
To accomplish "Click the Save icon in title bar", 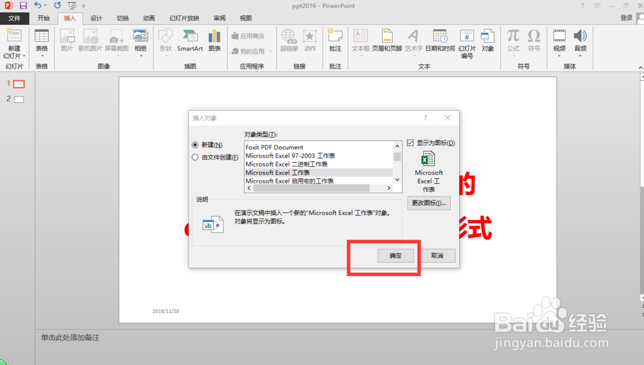I will (23, 6).
